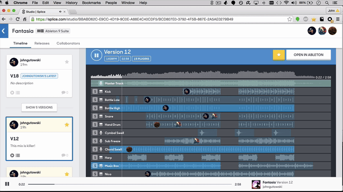Solo the Kick track
Viewport: 343px width, 192px height.
click(95, 91)
